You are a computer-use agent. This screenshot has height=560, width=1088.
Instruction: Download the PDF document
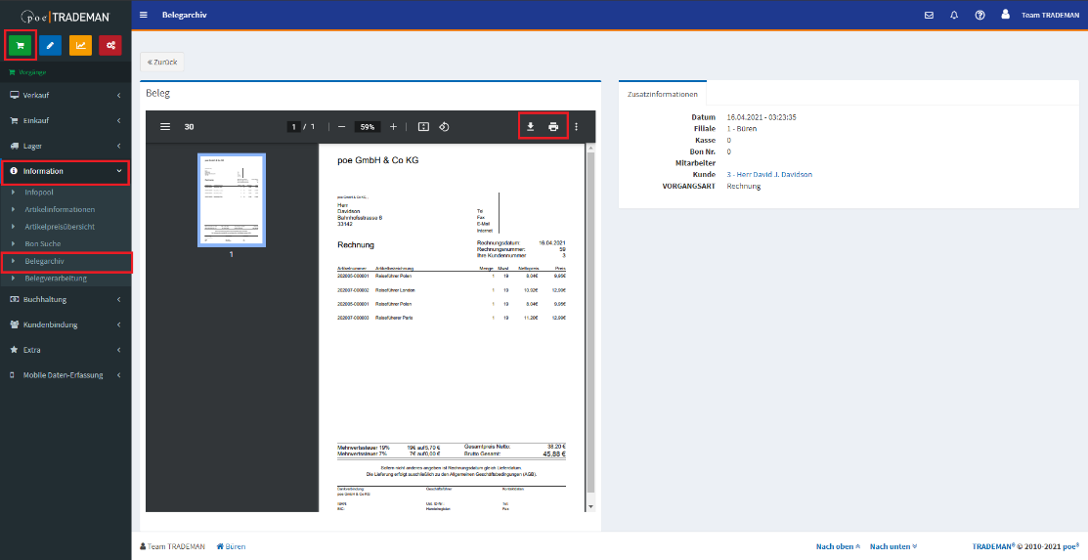click(530, 126)
